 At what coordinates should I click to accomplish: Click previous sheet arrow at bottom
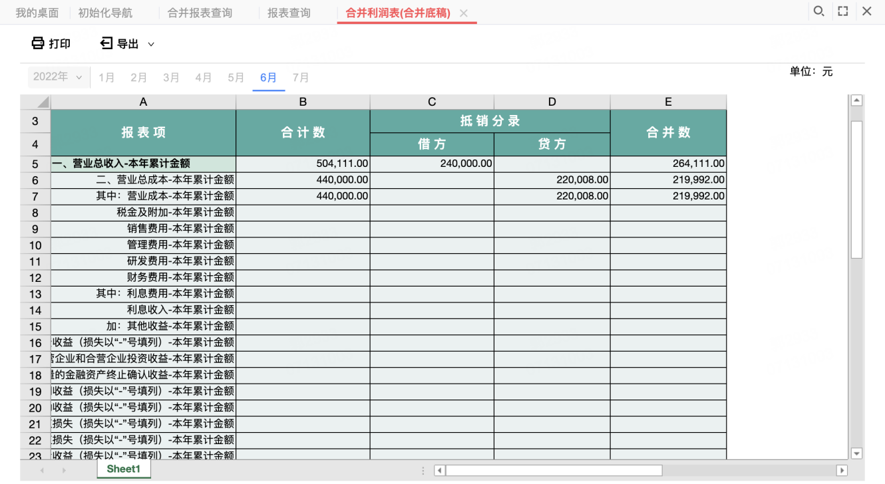42,470
